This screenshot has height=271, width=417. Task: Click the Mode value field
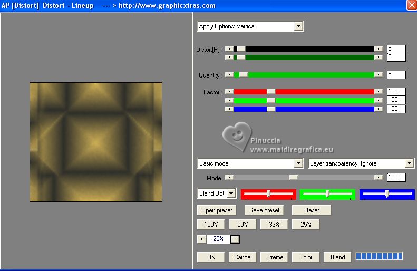coord(396,177)
